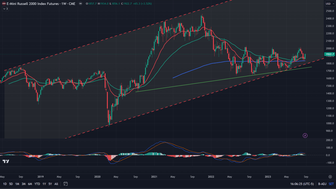Open the USD currency dropdown
The image size is (336, 189).
(x=328, y=4)
